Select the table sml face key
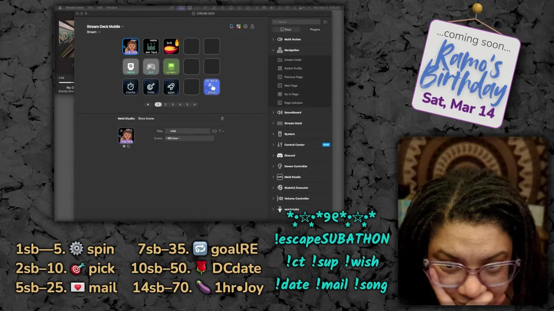Image resolution: width=554 pixels, height=311 pixels. (x=151, y=47)
